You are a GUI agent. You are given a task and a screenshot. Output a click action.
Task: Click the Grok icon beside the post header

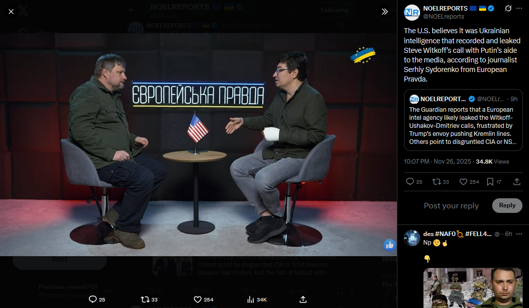click(508, 9)
